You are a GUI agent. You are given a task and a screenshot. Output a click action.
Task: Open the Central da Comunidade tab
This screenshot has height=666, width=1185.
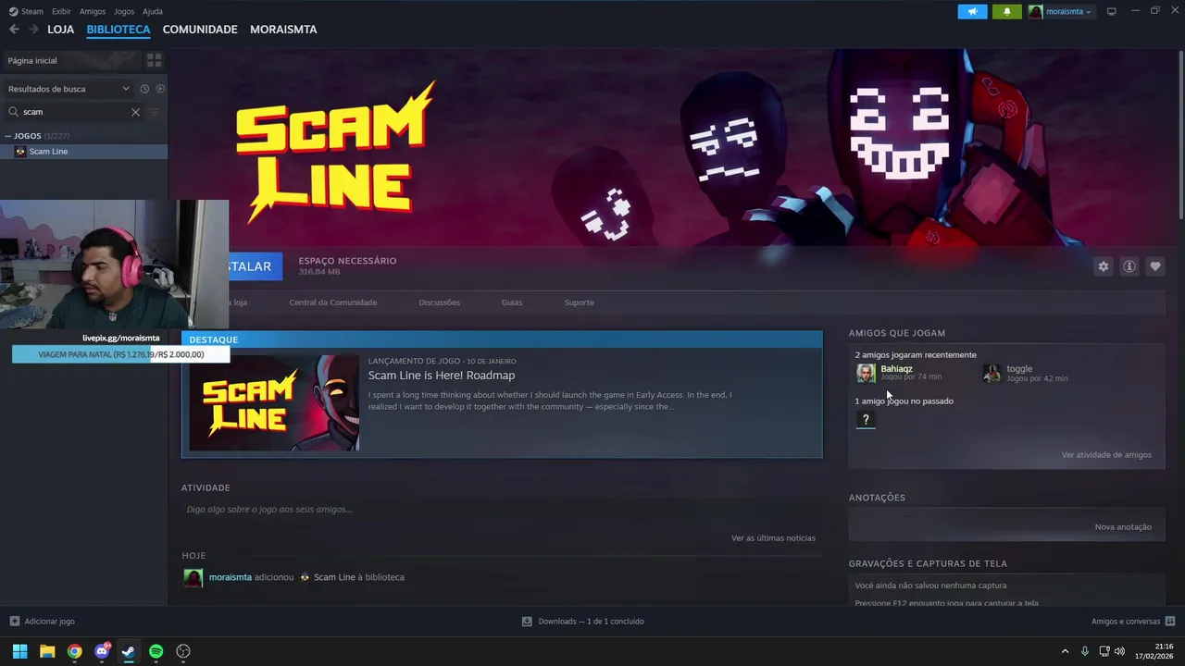pyautogui.click(x=333, y=302)
